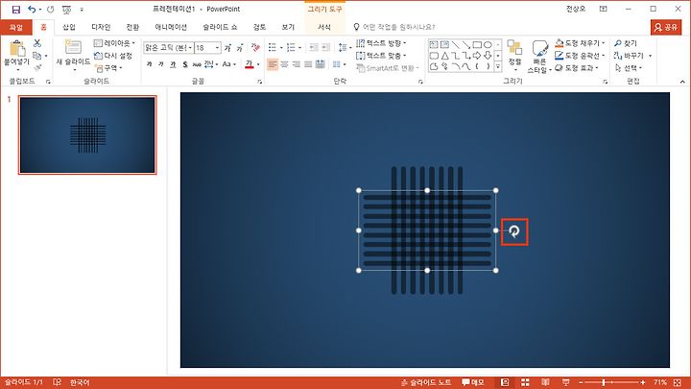Start the slide show from the status bar icon
The height and width of the screenshot is (389, 691).
point(566,382)
